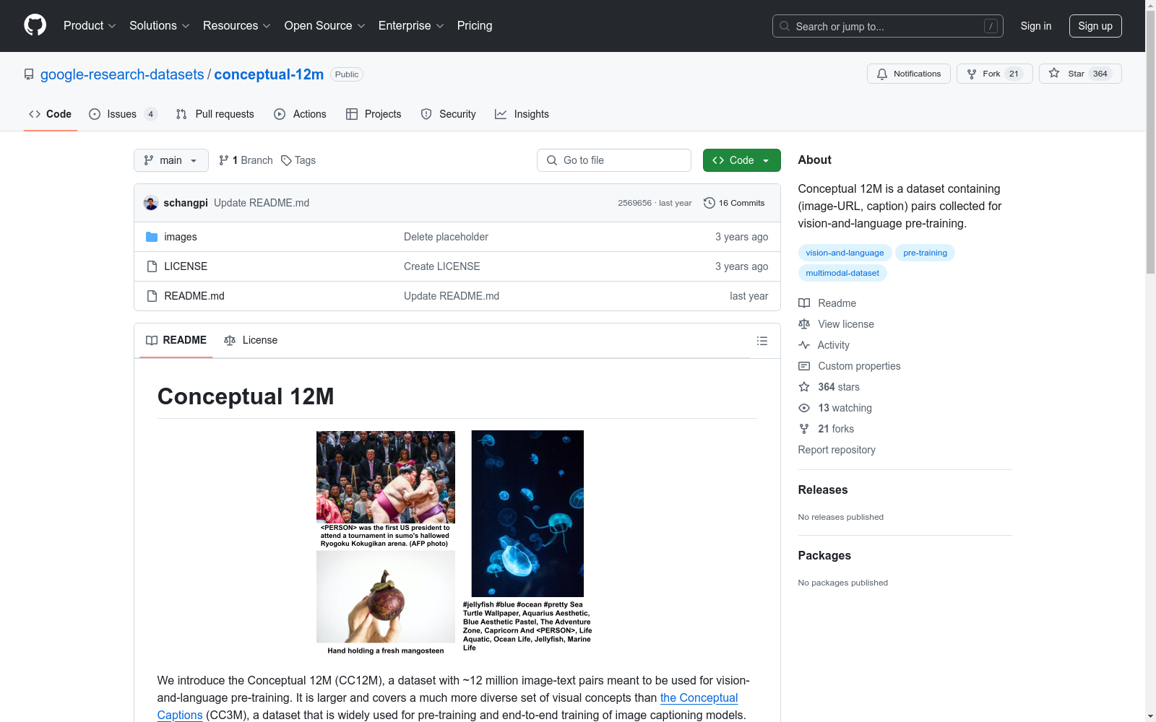Click the slash shortcut key icon
This screenshot has height=722, width=1156.
coord(991,26)
